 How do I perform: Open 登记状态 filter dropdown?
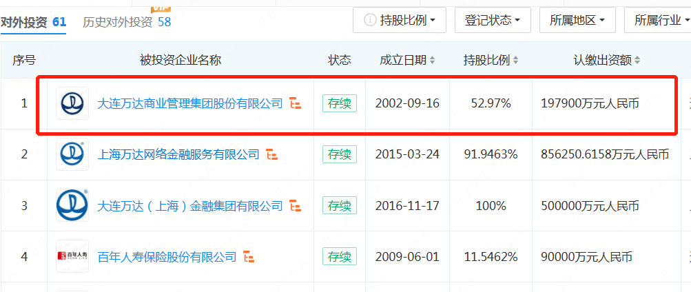[493, 20]
